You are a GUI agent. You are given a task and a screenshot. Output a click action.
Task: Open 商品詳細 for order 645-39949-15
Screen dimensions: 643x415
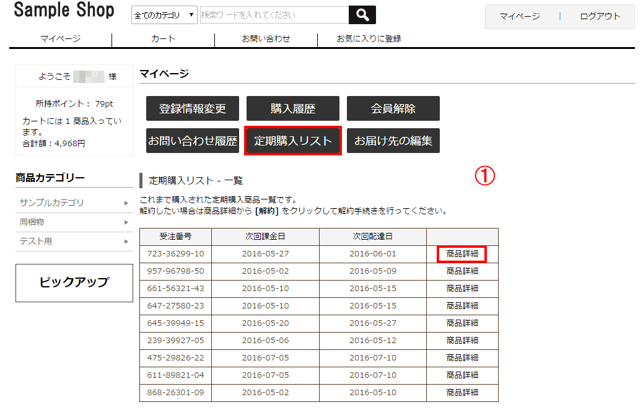pyautogui.click(x=462, y=323)
